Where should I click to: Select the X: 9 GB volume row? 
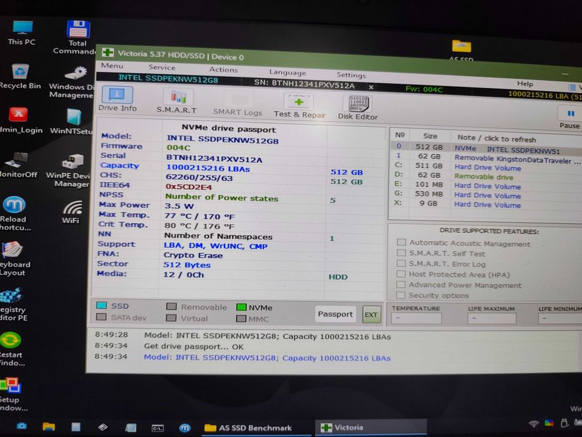tap(486, 204)
